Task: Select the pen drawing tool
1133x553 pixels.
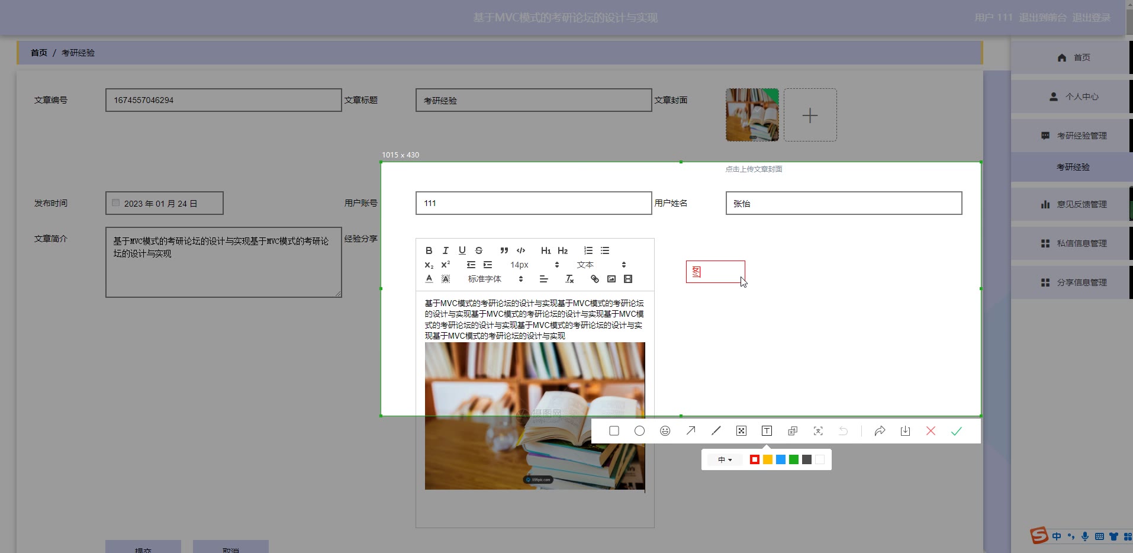Action: click(716, 431)
